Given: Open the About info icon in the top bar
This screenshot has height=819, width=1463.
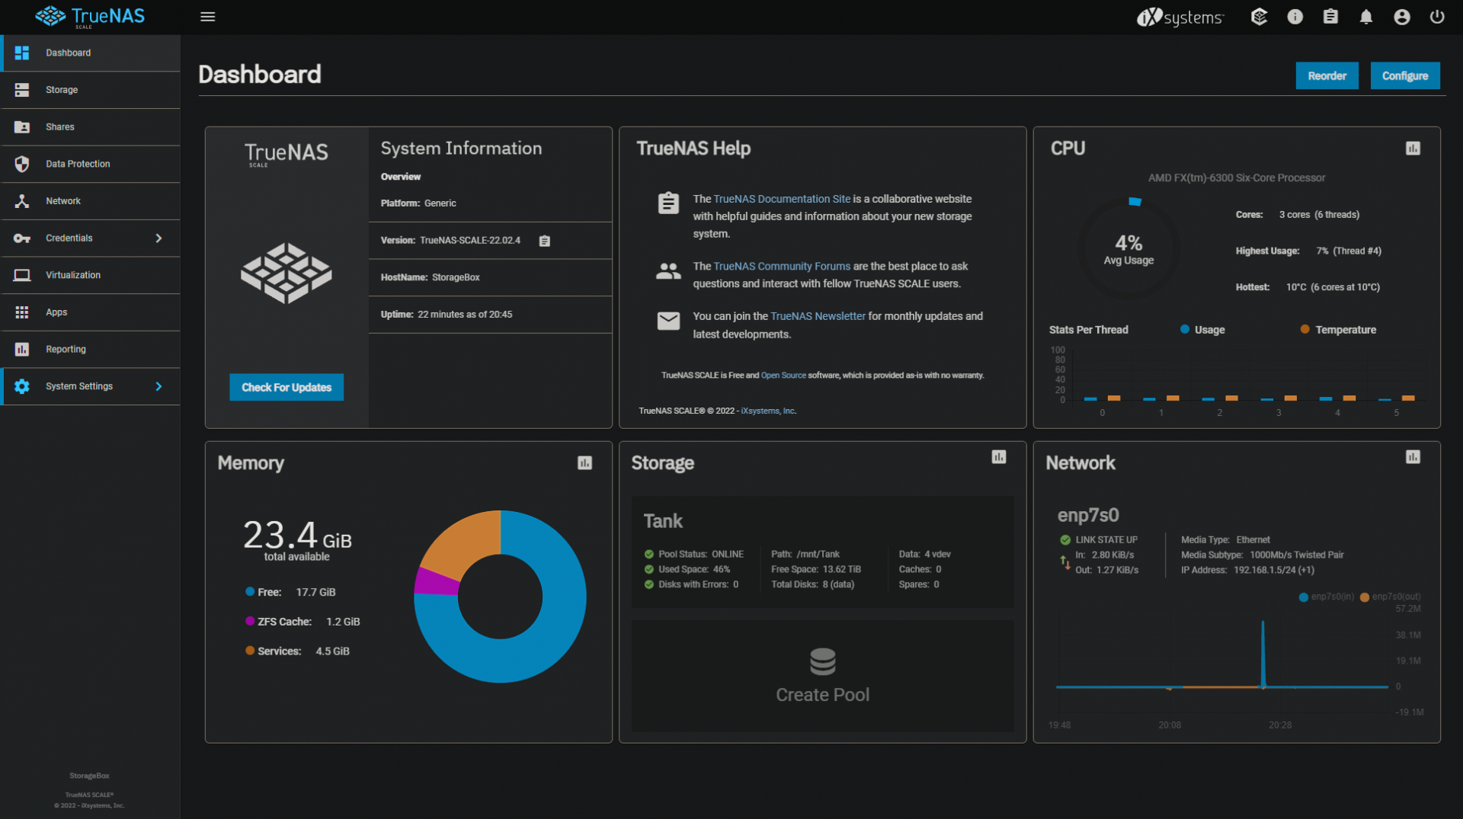Looking at the screenshot, I should [1295, 17].
